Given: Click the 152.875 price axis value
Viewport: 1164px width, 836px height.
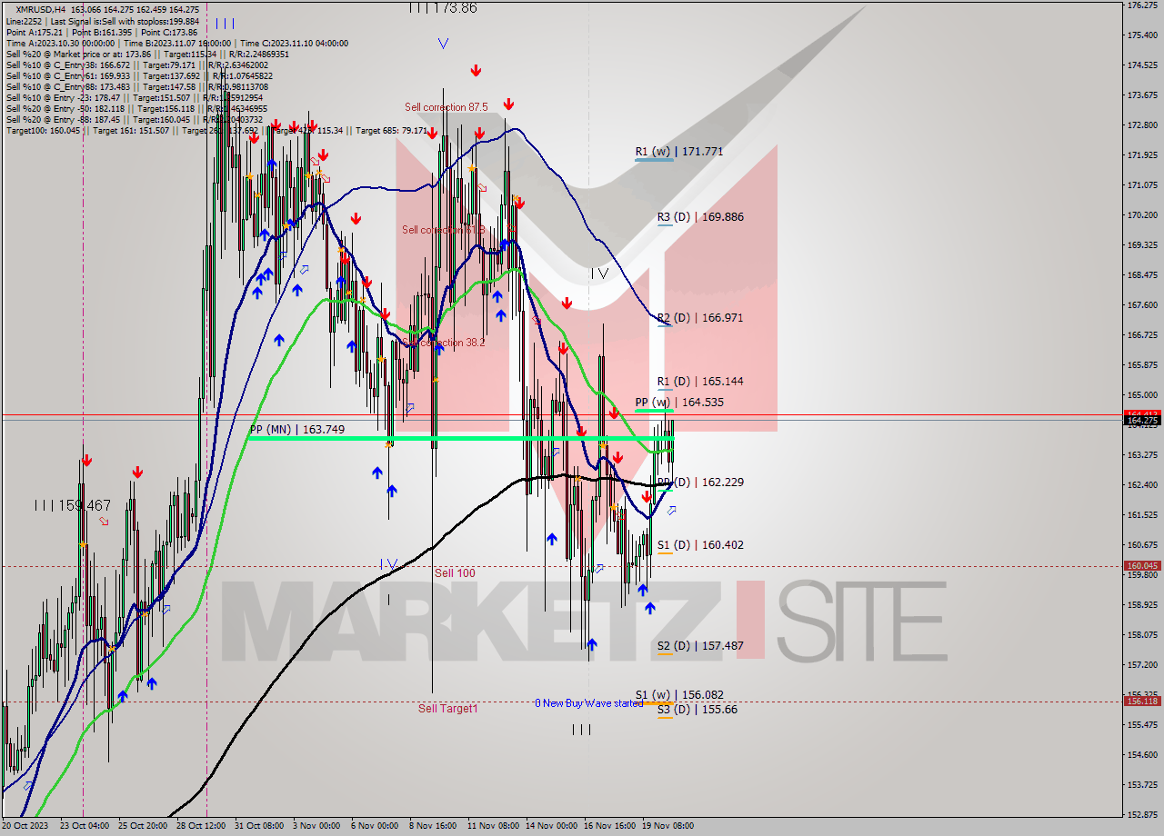Looking at the screenshot, I should coord(1141,814).
